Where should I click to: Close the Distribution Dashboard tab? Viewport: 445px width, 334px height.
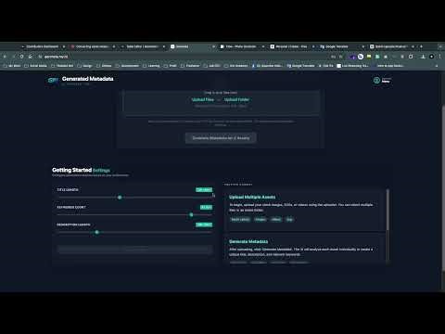pos(64,46)
